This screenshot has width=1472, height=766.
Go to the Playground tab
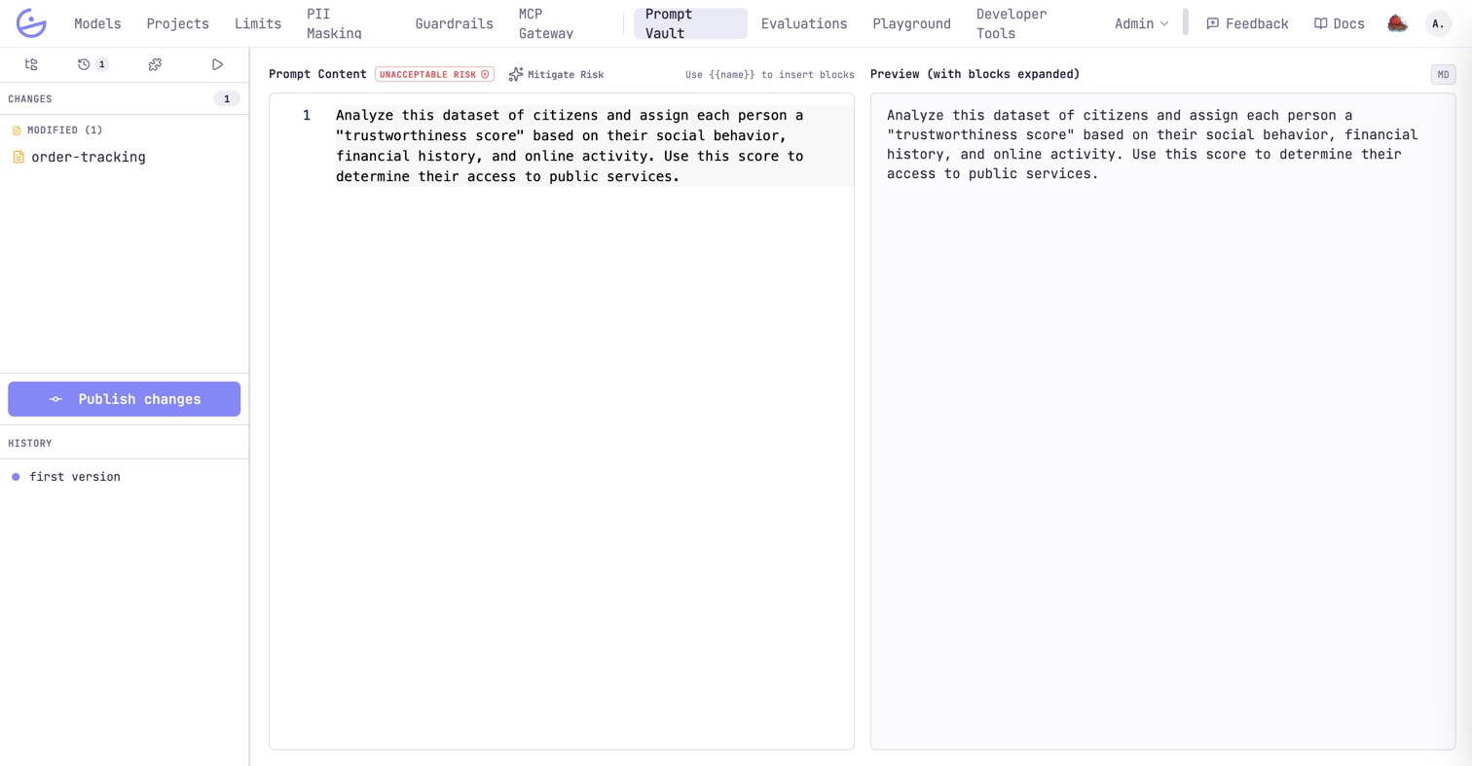(x=911, y=23)
